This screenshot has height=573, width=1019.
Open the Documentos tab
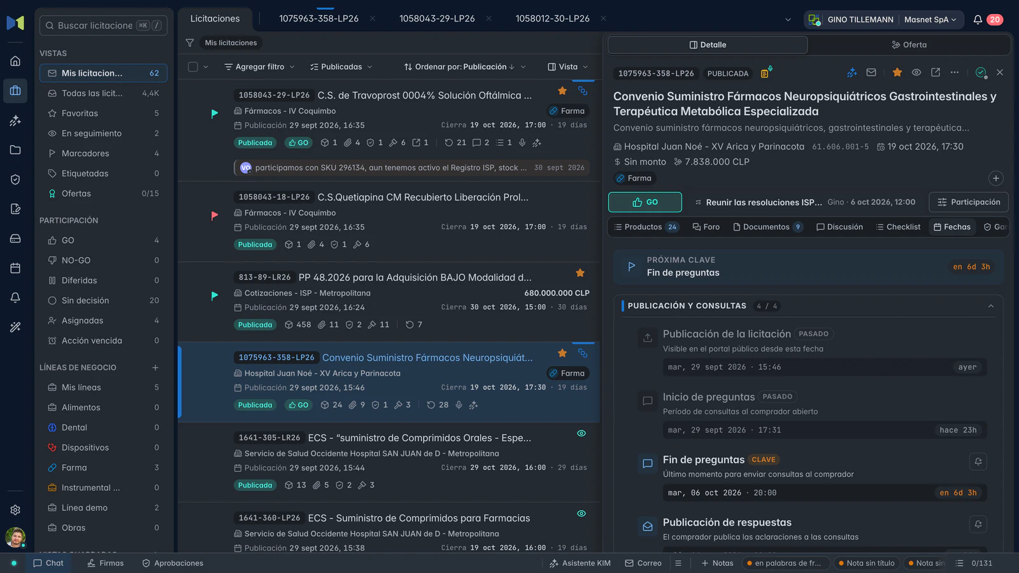click(767, 227)
